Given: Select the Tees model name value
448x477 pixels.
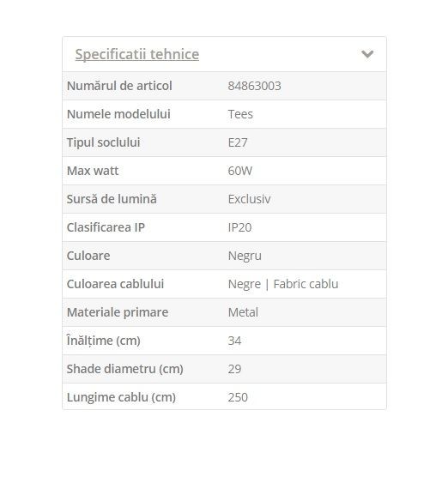Looking at the screenshot, I should click(x=240, y=114).
